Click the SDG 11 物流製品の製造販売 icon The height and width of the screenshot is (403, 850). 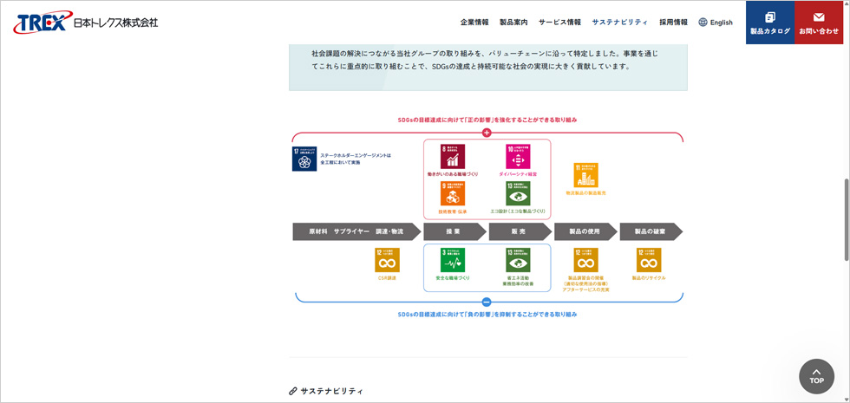(x=585, y=175)
